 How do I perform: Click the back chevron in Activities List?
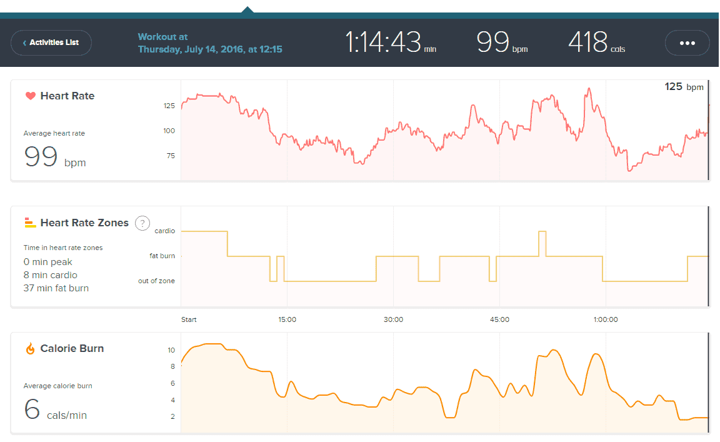point(24,43)
